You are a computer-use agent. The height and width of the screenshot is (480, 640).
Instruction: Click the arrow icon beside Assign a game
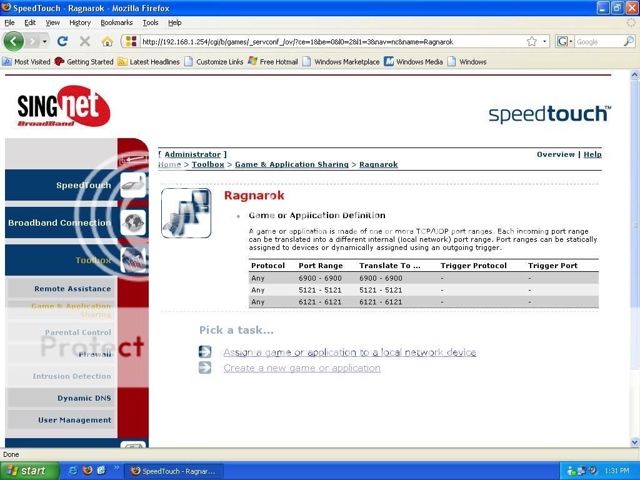tap(205, 352)
